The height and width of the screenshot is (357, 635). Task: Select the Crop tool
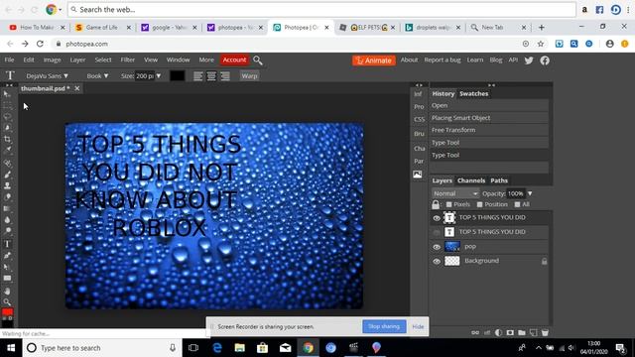click(7, 139)
